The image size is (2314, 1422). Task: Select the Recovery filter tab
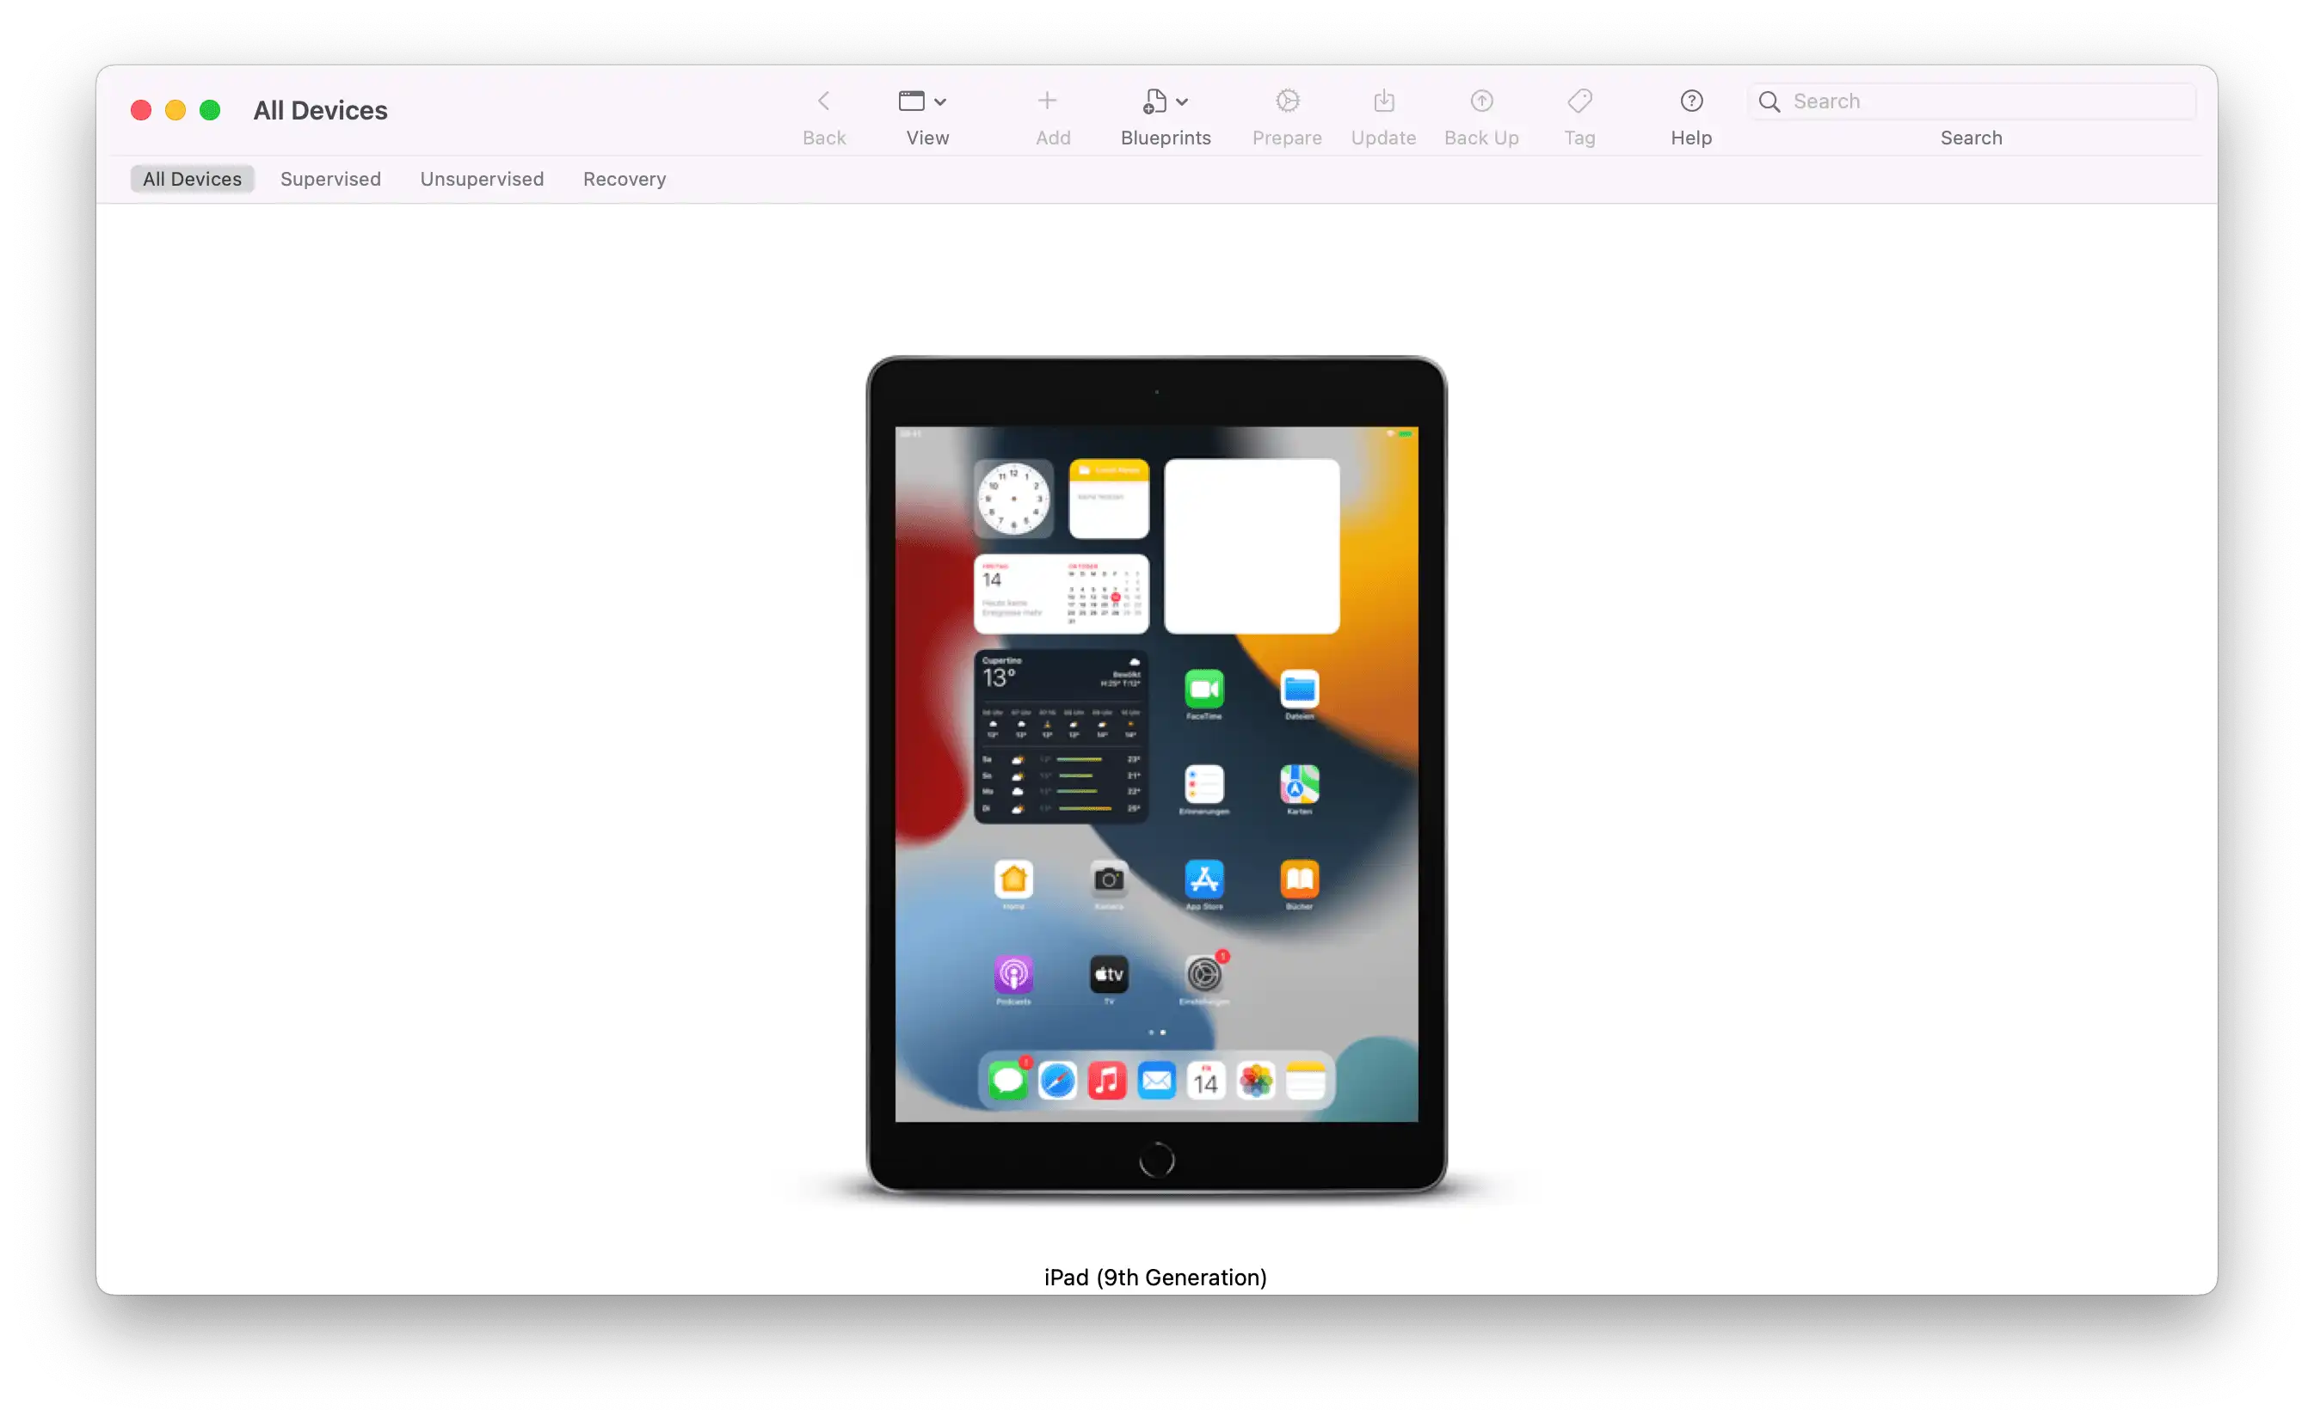coord(624,179)
